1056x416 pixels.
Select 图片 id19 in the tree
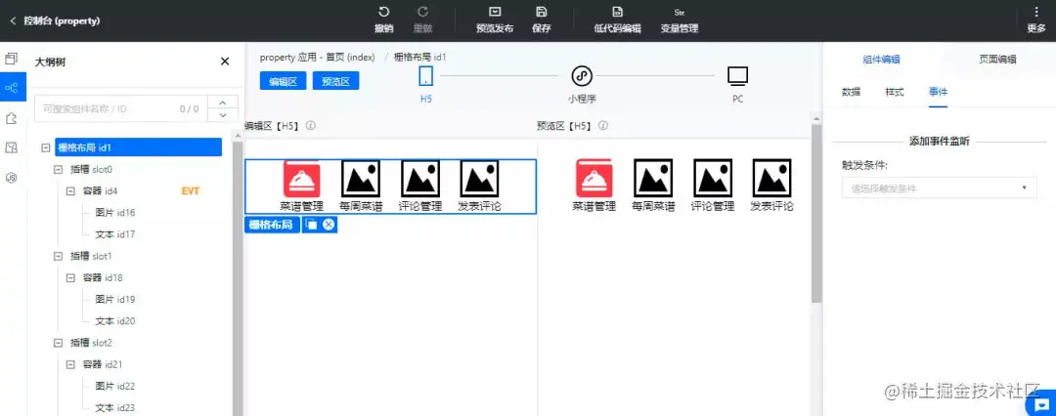pos(115,300)
